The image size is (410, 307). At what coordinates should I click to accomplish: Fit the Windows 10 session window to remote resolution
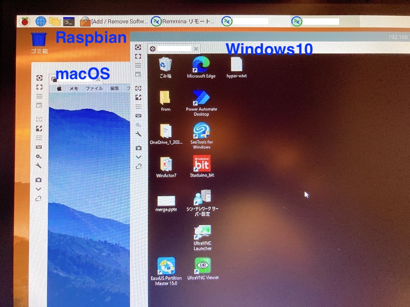tap(138, 47)
